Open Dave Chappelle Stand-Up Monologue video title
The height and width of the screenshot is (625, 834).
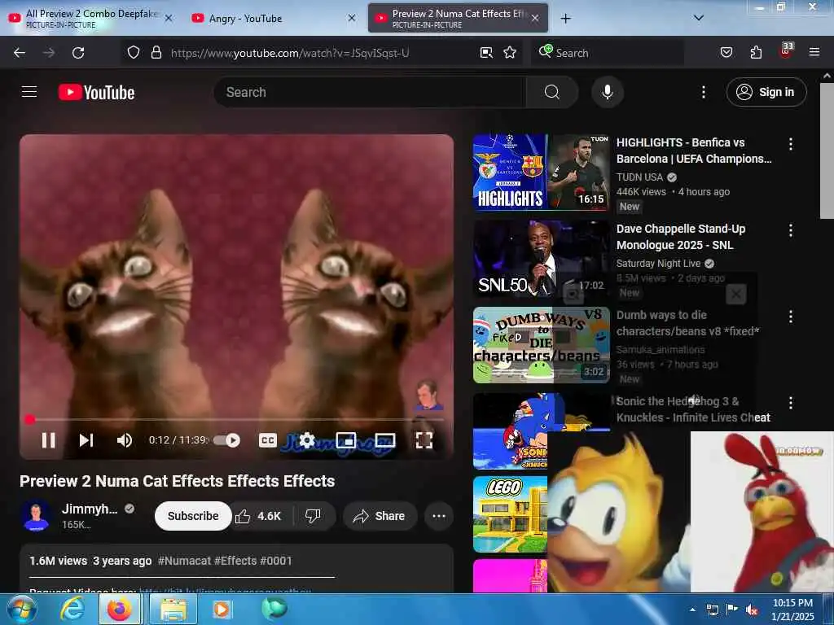pyautogui.click(x=680, y=237)
